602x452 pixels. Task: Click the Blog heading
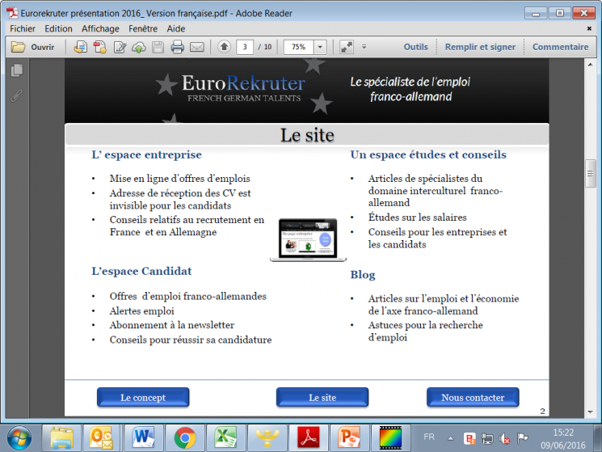point(363,275)
